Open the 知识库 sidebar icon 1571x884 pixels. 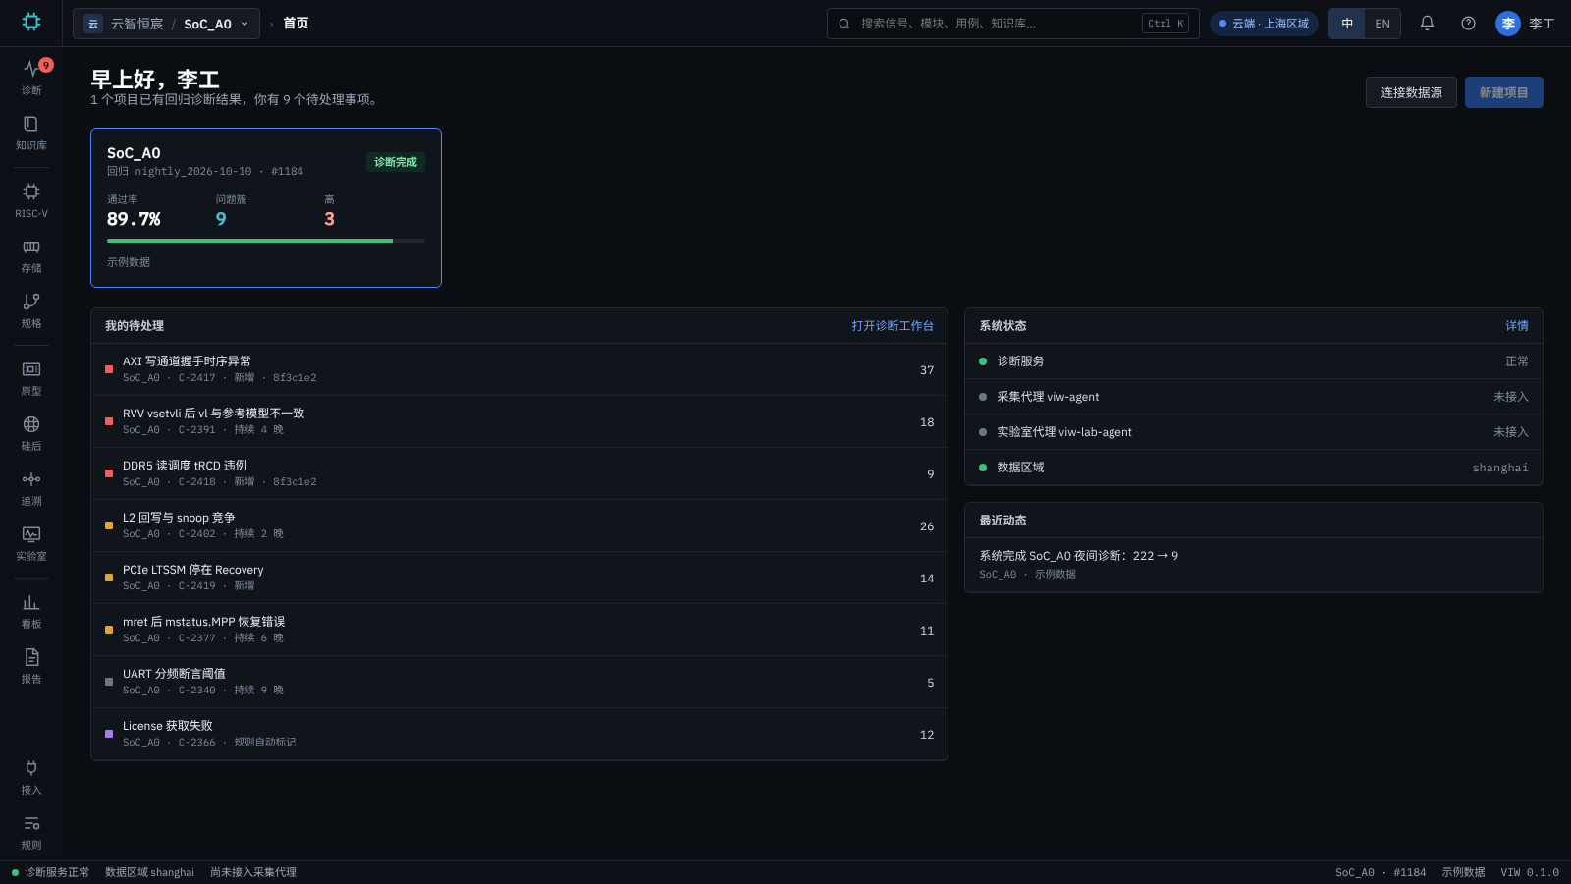[31, 133]
